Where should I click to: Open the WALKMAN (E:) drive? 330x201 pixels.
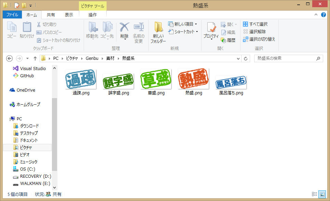35,184
